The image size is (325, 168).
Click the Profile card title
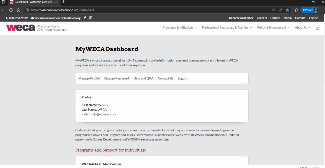click(x=86, y=97)
